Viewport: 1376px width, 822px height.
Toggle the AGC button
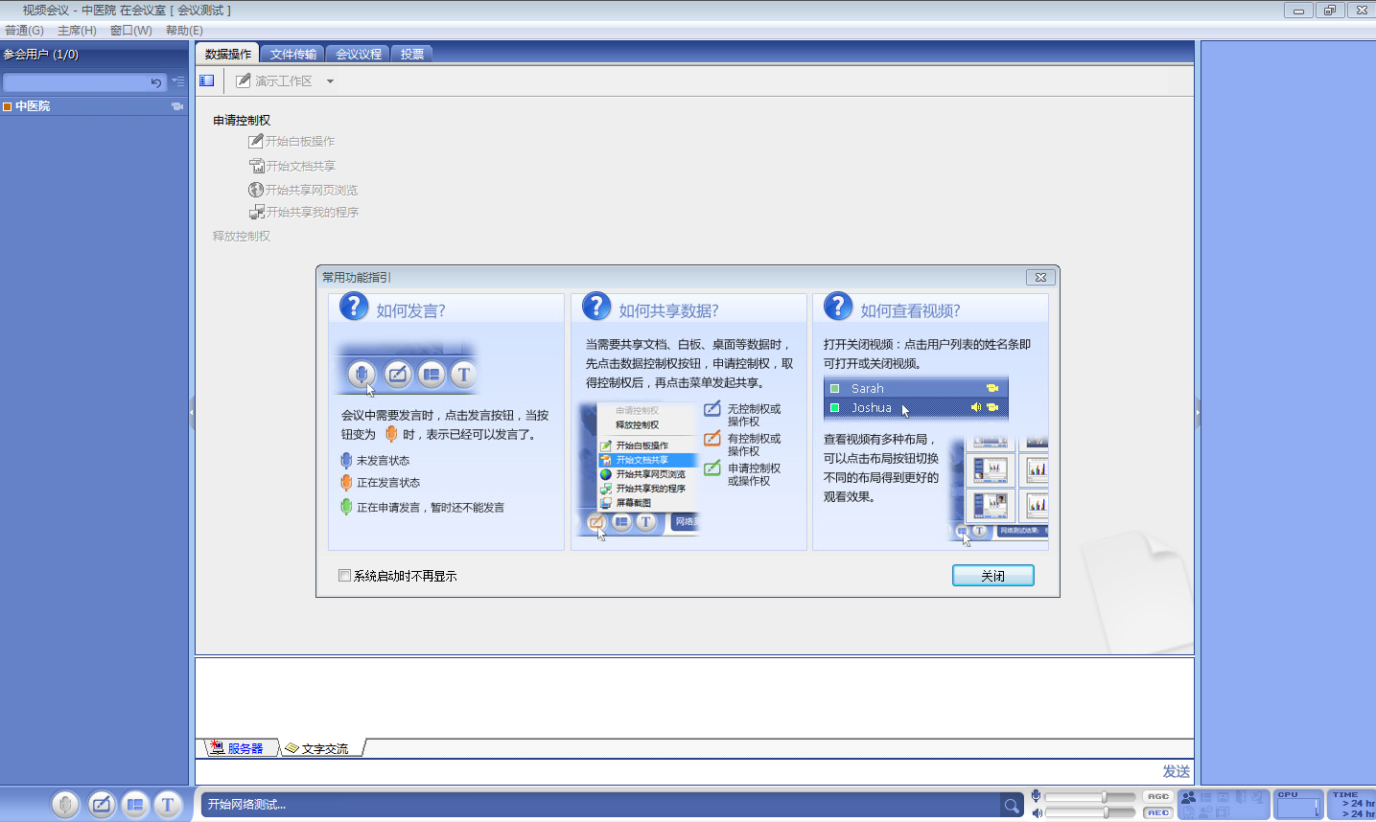[1157, 797]
